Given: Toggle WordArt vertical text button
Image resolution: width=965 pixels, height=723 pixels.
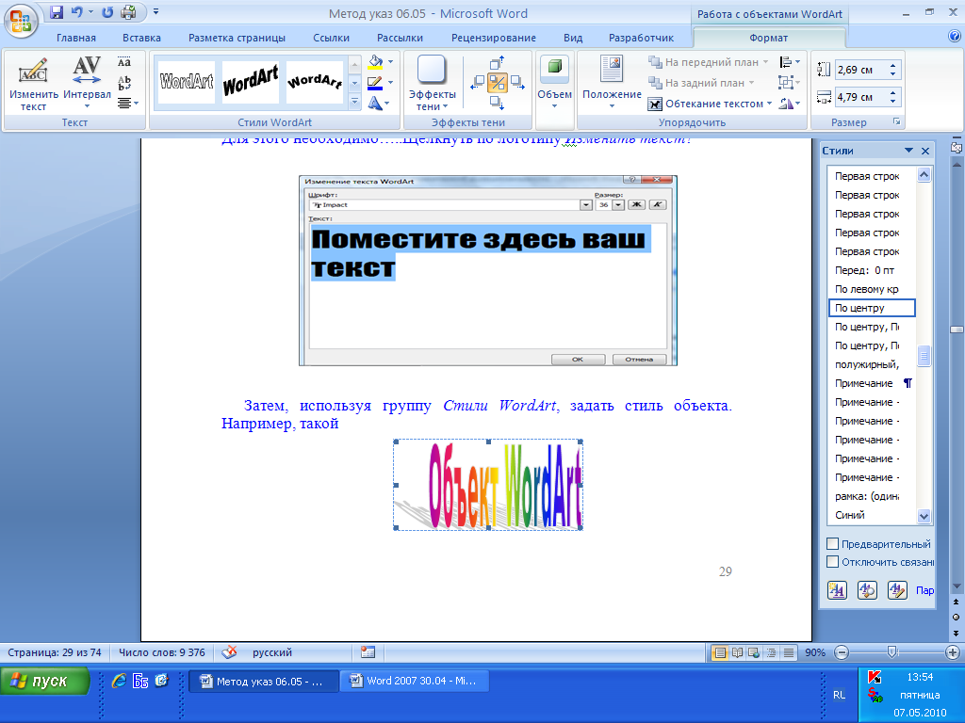Looking at the screenshot, I should click(x=124, y=83).
